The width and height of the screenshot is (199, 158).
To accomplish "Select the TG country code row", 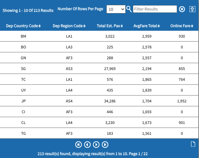I will click(23, 133).
